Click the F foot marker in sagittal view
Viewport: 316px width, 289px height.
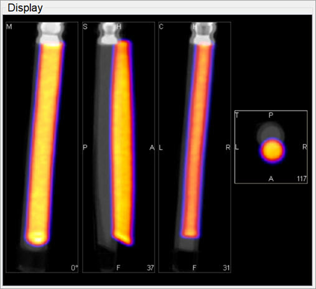point(118,268)
